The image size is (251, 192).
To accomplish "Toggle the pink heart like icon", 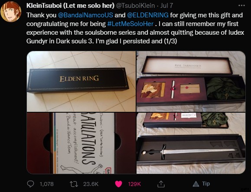I will point(119,184).
